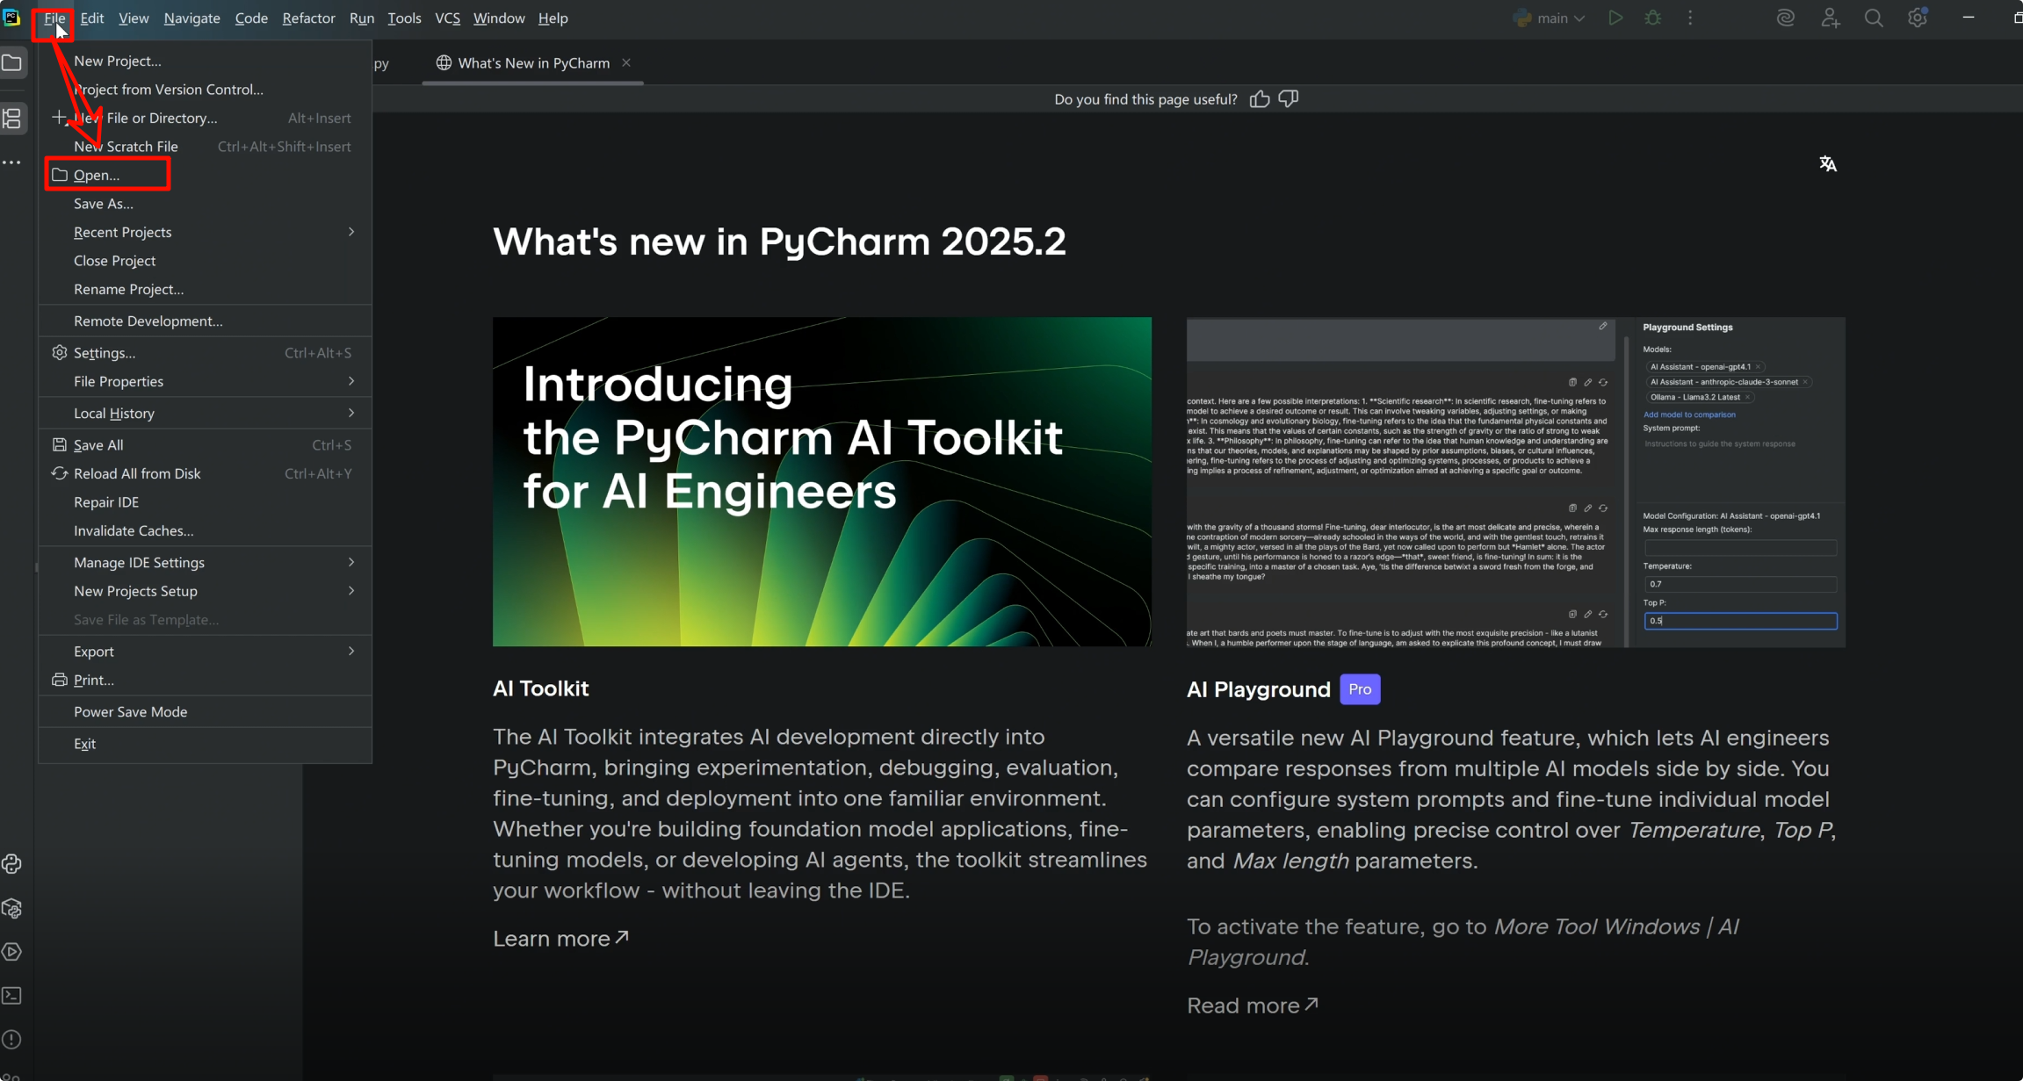The image size is (2023, 1081).
Task: Click the AI Playground screenshot thumbnail
Action: coord(1516,482)
